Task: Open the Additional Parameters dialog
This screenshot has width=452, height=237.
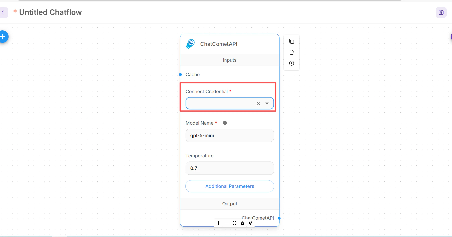Action: (x=229, y=186)
